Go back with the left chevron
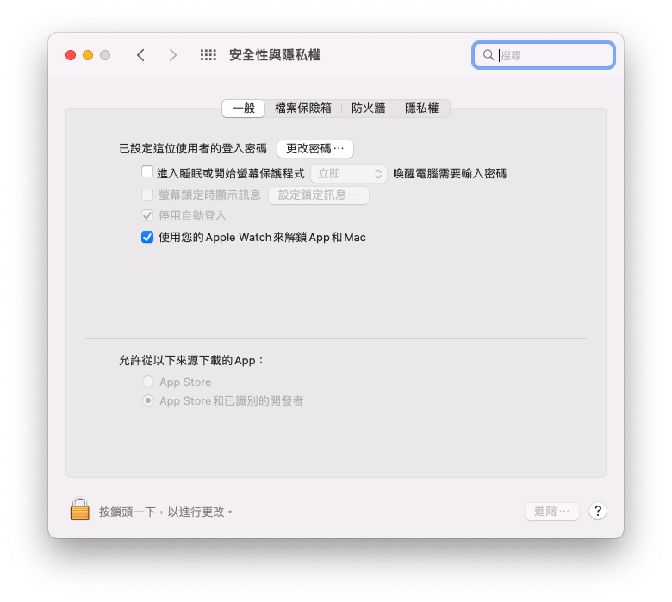The height and width of the screenshot is (602, 672). [140, 55]
